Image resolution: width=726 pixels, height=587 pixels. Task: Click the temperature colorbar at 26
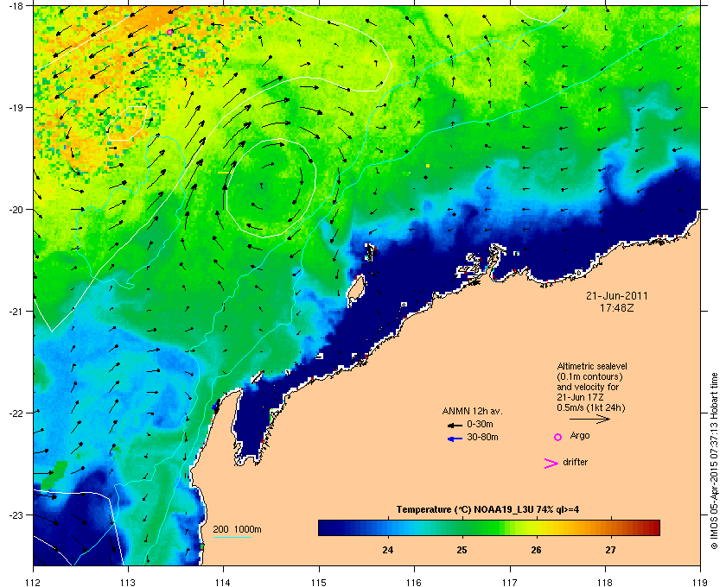click(x=536, y=527)
